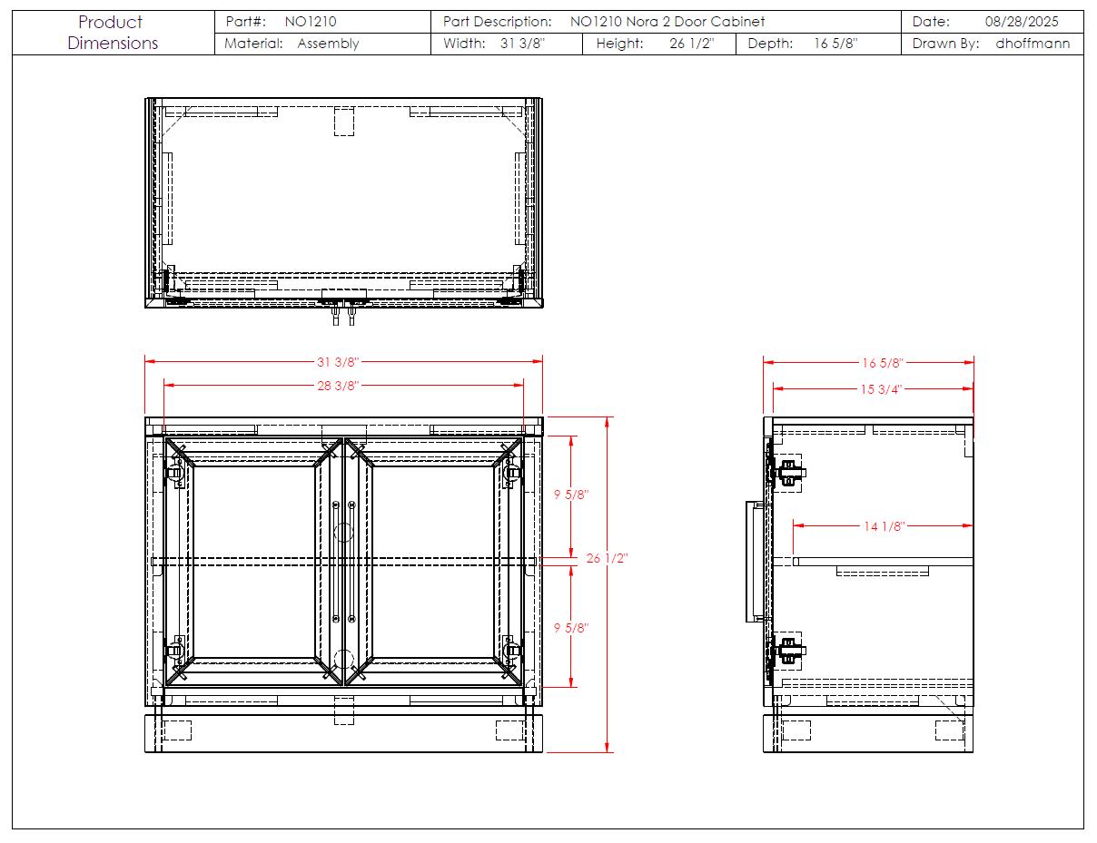Click the 16 5/8" dimension on side view
The height and width of the screenshot is (843, 1097).
click(882, 363)
